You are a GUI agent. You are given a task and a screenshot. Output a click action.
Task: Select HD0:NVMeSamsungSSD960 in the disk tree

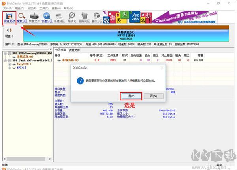point(32,53)
